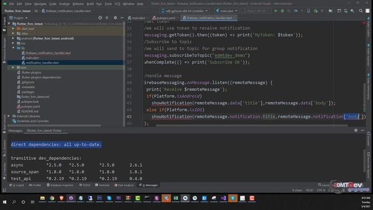Open the device selector dropdown
Screen dimensions: 373x210
pyautogui.click(x=185, y=11)
